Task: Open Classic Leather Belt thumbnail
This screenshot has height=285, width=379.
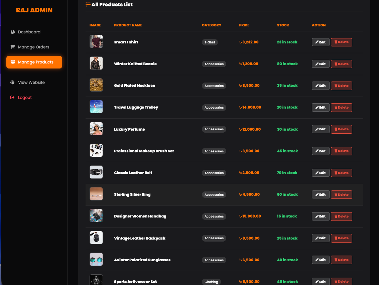Action: (x=96, y=172)
